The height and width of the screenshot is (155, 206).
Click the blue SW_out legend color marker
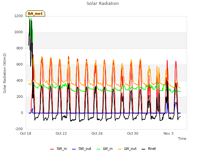(74, 149)
